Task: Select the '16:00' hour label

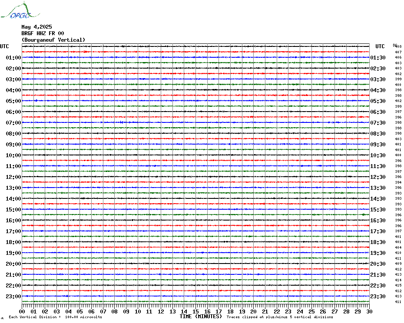Action: pos(13,220)
